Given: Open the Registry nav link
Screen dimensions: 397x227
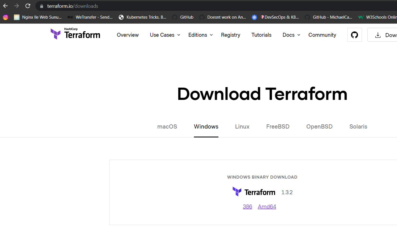Looking at the screenshot, I should pyautogui.click(x=231, y=35).
